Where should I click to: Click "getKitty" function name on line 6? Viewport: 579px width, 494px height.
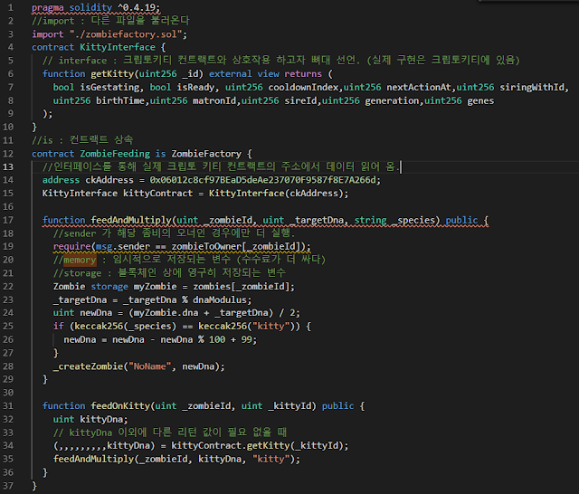[x=112, y=74]
